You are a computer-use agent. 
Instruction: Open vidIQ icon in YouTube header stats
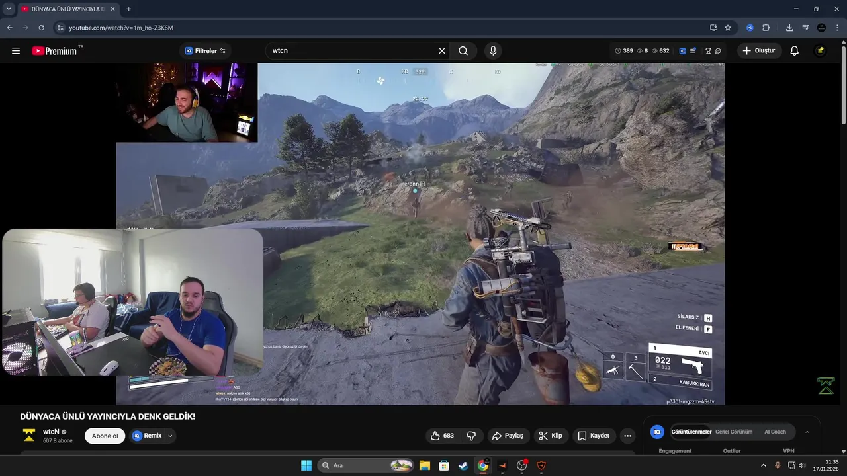click(x=682, y=51)
